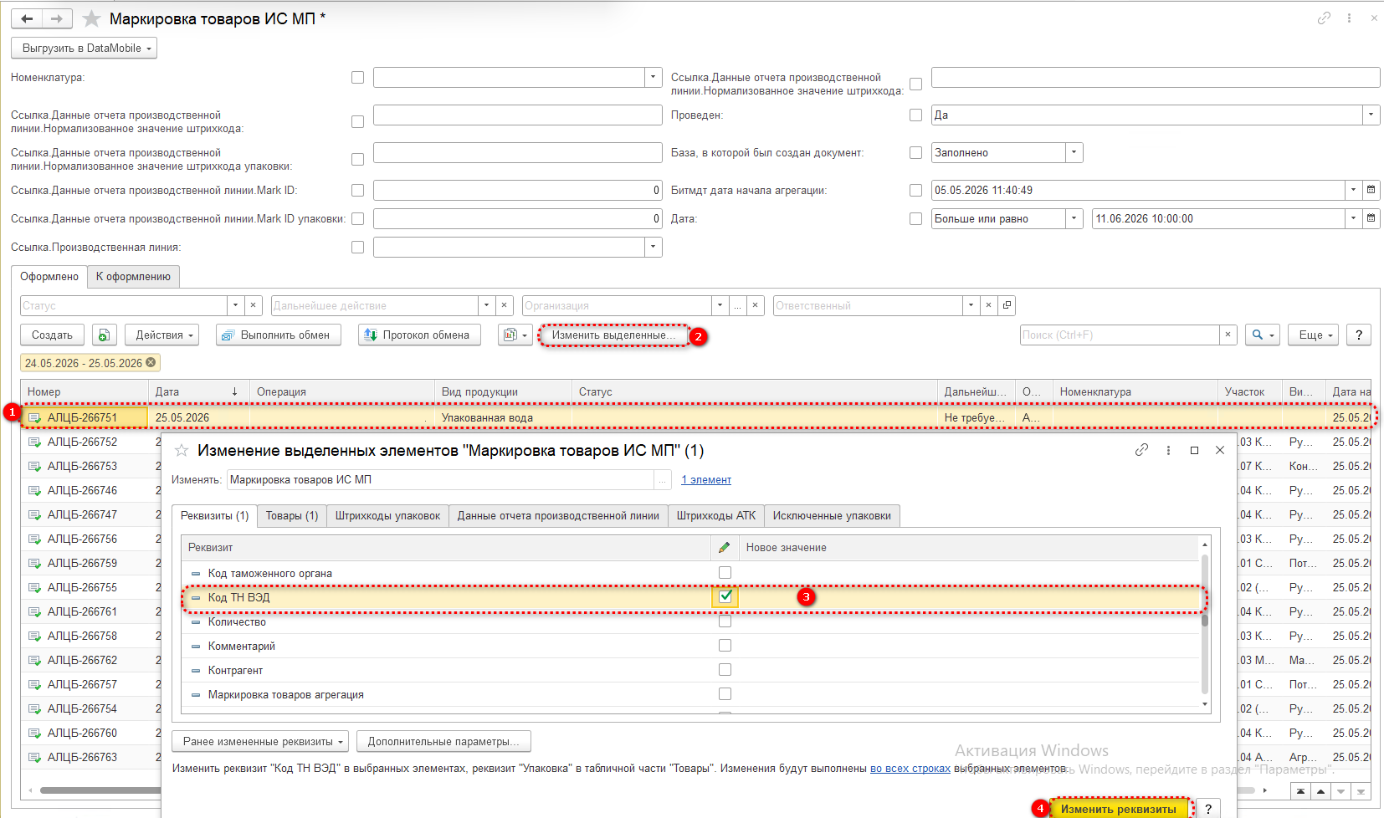Screen dimensions: 1384x818
Task: Open the Выгрузить в DataMobile dropdown
Action: (85, 49)
